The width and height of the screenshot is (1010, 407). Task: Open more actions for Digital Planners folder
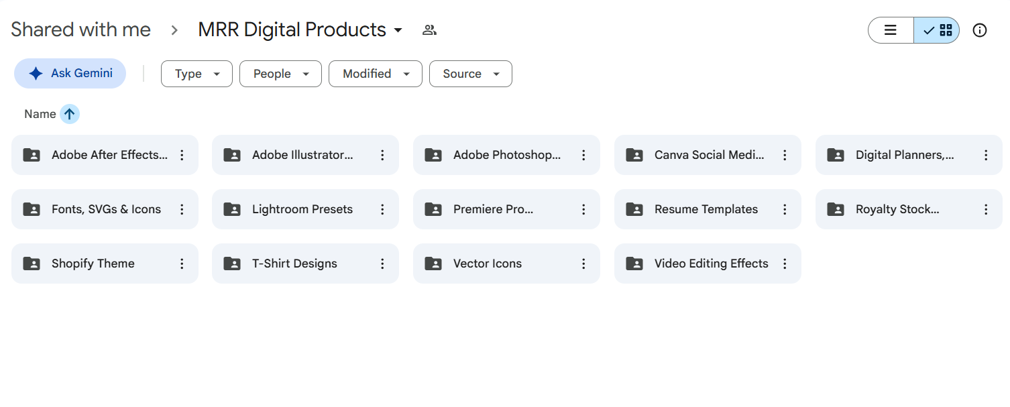(986, 155)
